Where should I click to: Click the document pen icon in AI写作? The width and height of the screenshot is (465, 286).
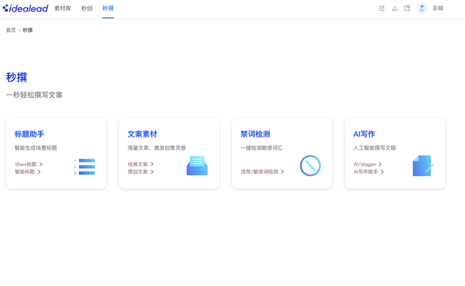423,166
